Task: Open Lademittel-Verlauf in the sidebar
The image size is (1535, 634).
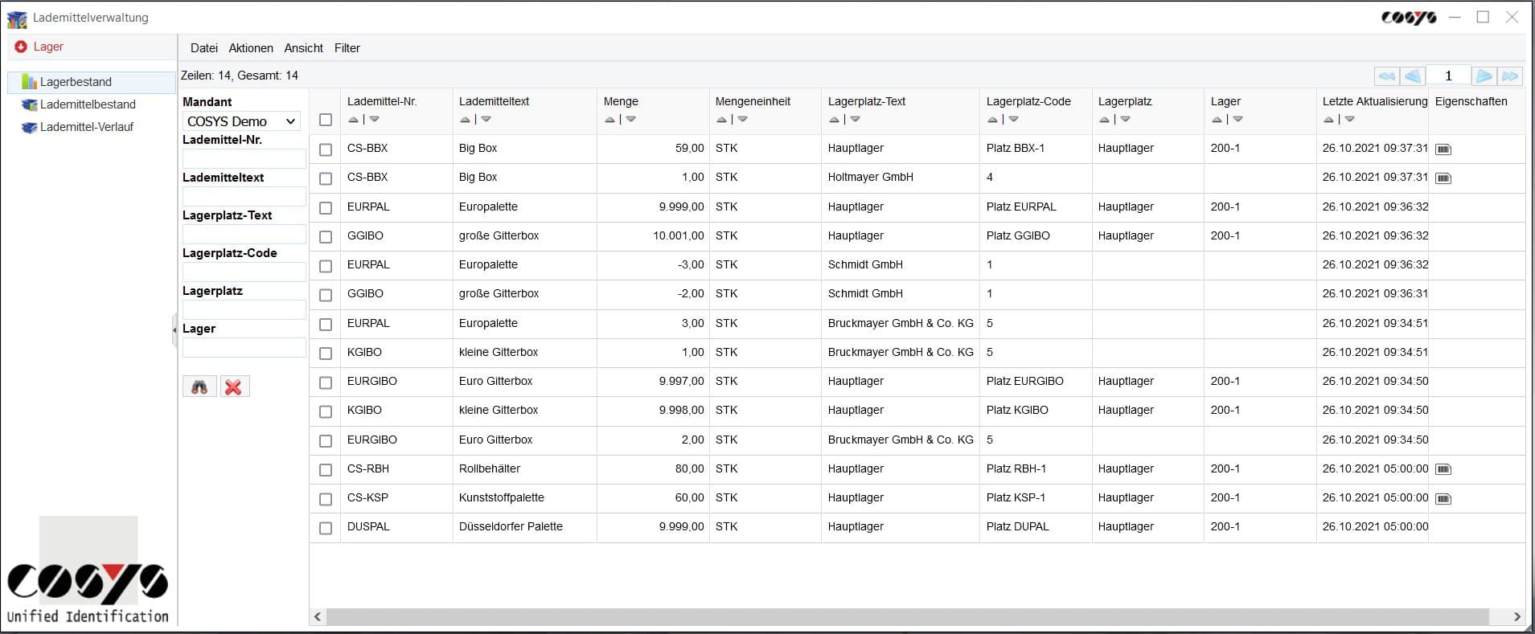Action: tap(86, 127)
